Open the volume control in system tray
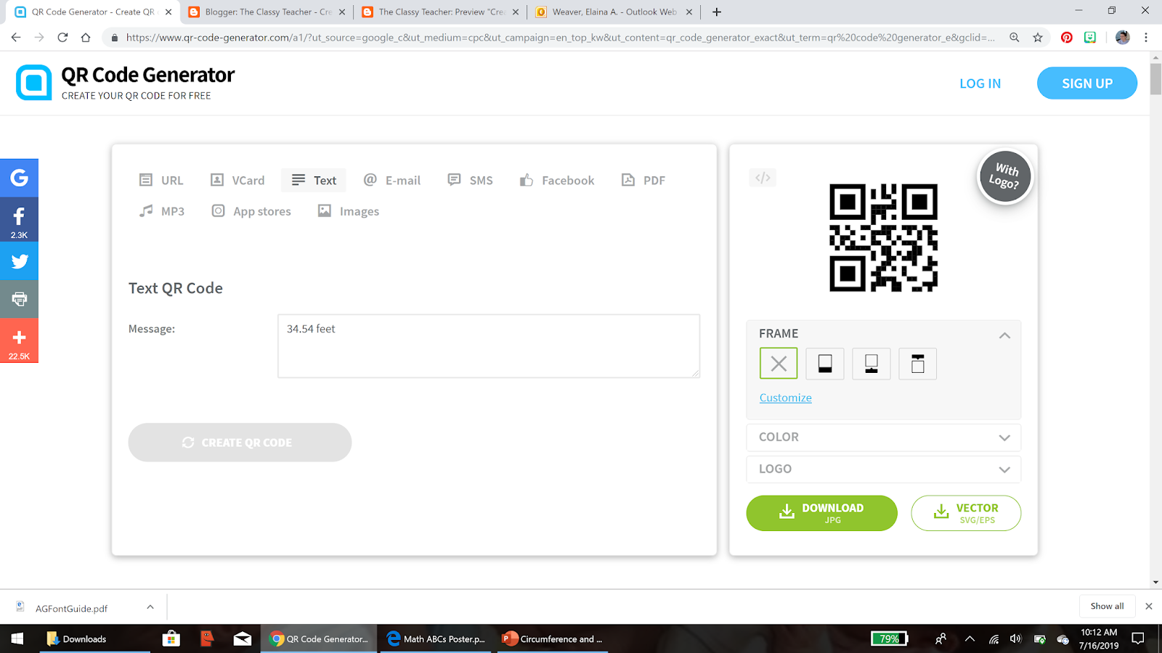The width and height of the screenshot is (1162, 653). pyautogui.click(x=1015, y=638)
